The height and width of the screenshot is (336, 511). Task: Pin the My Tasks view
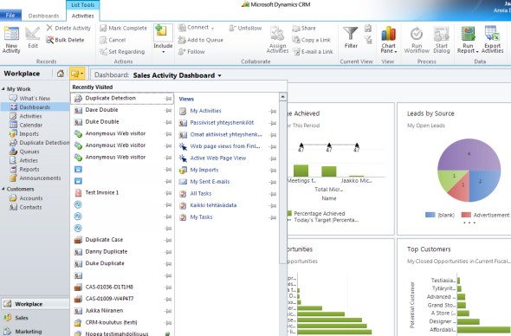point(273,217)
